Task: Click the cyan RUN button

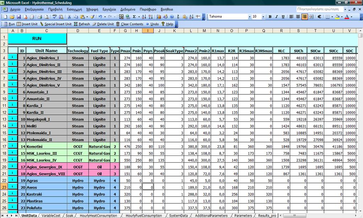Action: (x=37, y=38)
